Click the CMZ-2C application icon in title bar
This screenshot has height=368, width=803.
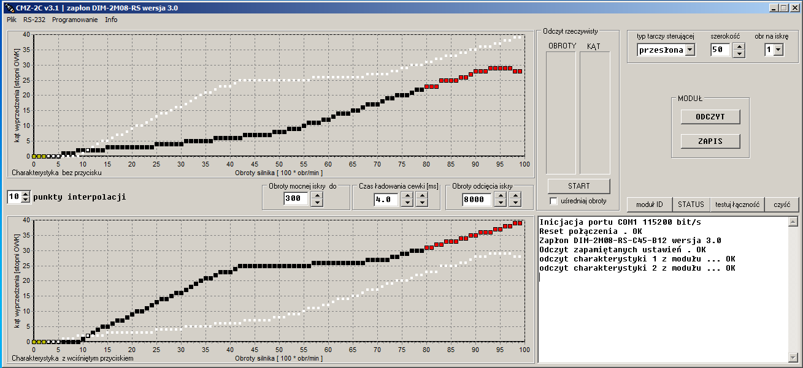click(9, 7)
